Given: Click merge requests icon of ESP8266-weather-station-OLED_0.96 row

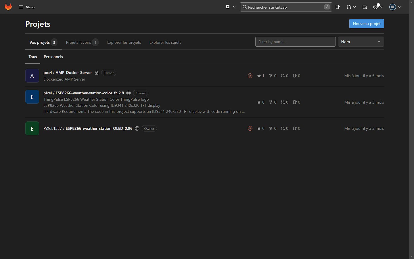Looking at the screenshot, I should click(283, 128).
